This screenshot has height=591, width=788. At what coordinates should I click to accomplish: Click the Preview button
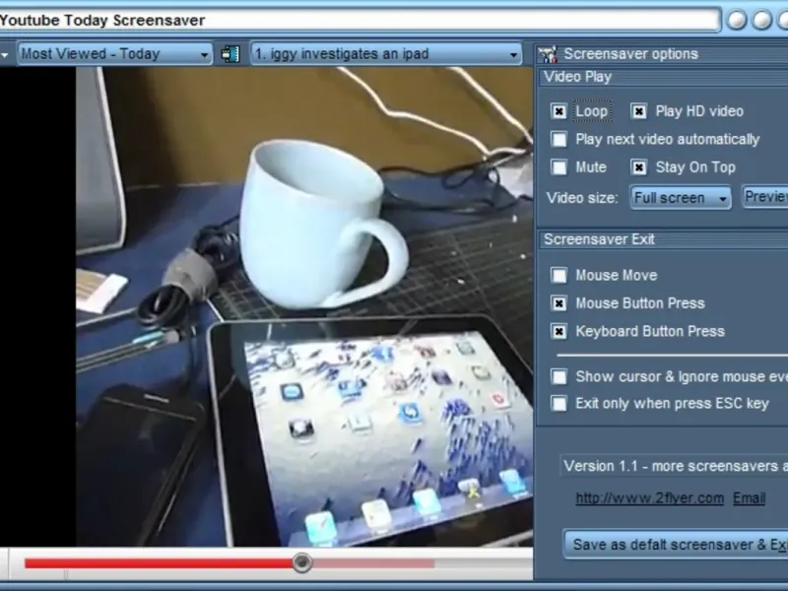click(765, 196)
